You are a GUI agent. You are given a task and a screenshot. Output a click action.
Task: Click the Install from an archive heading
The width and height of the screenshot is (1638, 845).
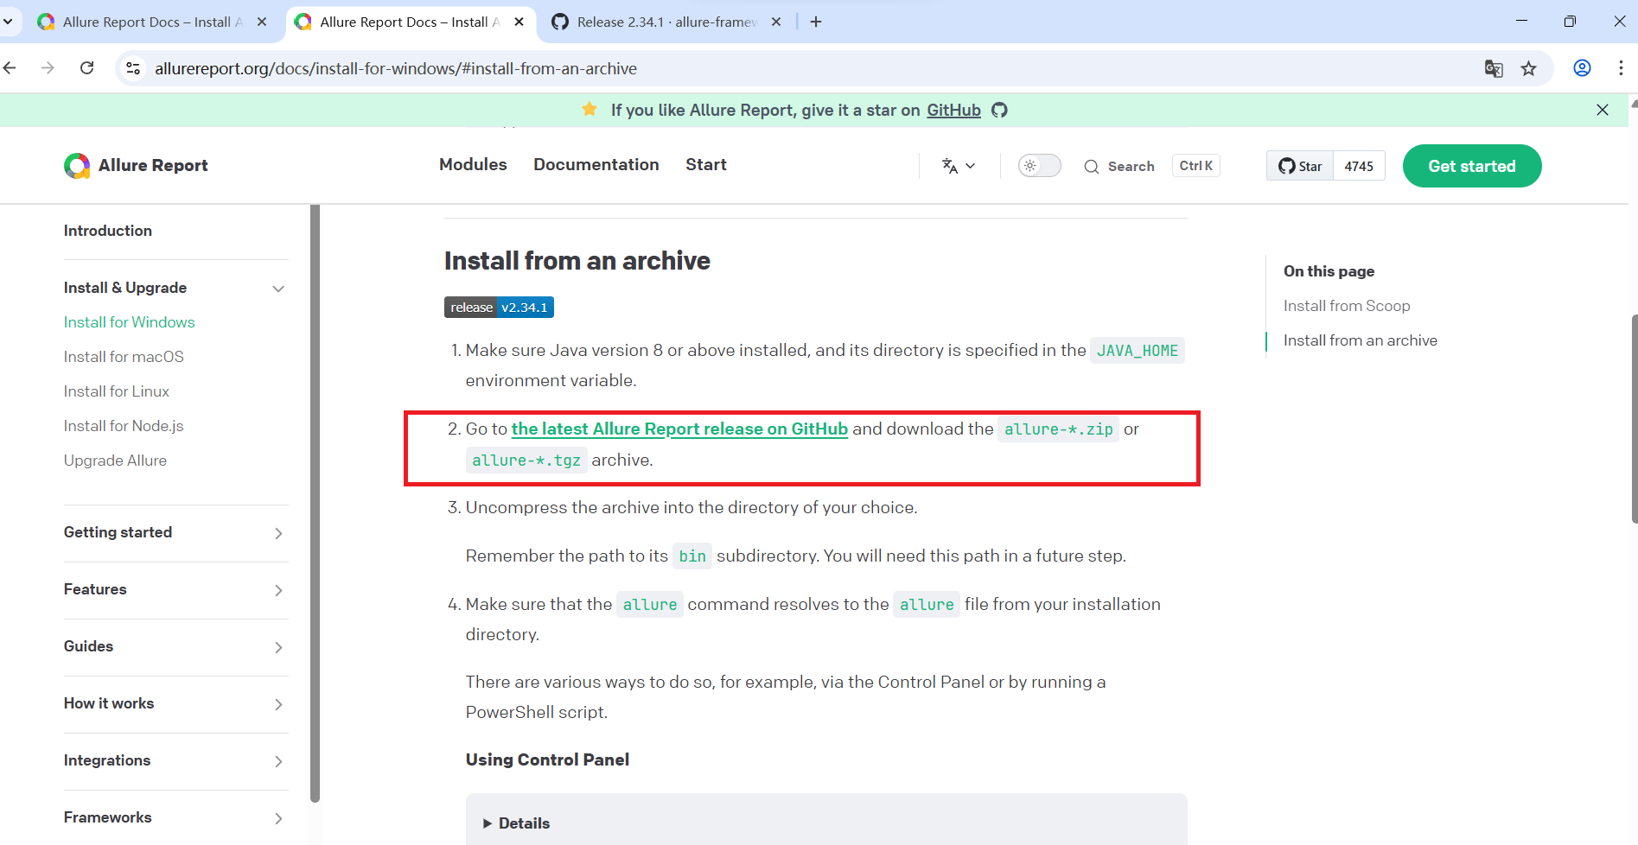pyautogui.click(x=577, y=261)
